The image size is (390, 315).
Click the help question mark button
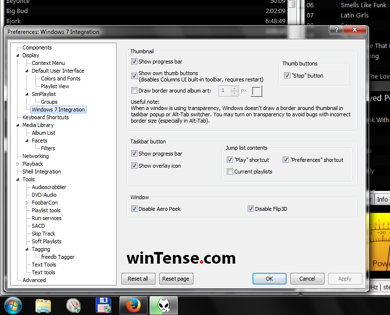tap(336, 30)
